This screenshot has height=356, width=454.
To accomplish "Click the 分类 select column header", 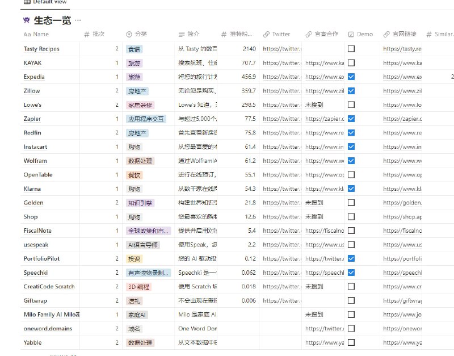I will click(137, 34).
